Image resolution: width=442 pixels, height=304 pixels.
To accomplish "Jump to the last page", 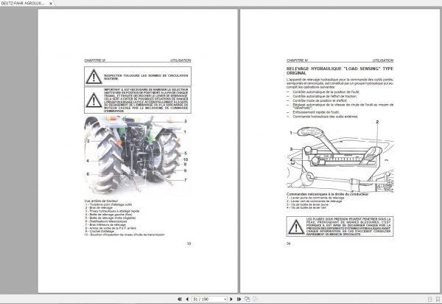I will 239,299.
